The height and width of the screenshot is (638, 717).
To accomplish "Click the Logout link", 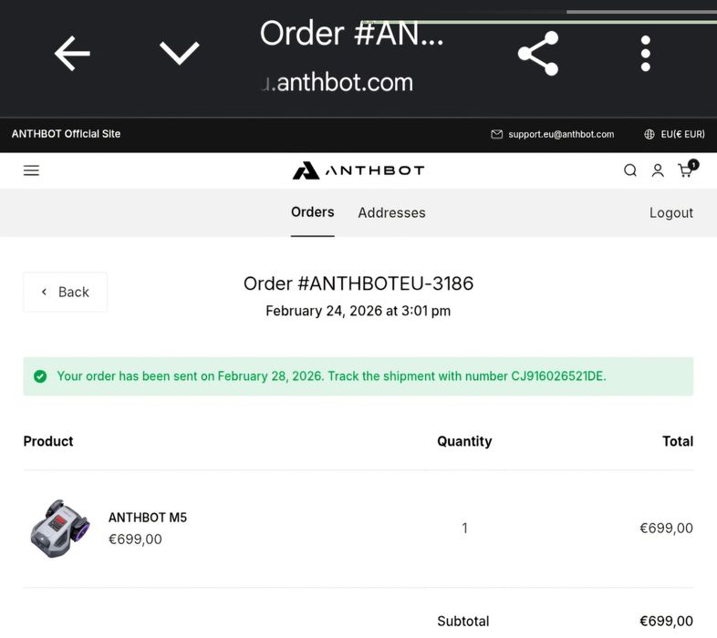I will [671, 212].
